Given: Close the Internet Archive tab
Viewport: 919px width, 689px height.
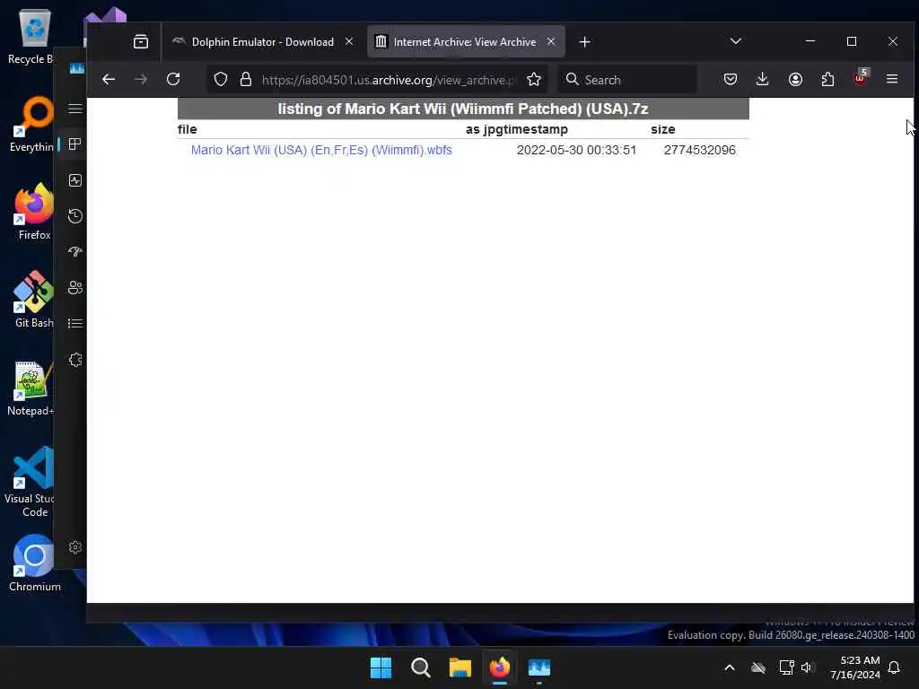Looking at the screenshot, I should click(551, 41).
